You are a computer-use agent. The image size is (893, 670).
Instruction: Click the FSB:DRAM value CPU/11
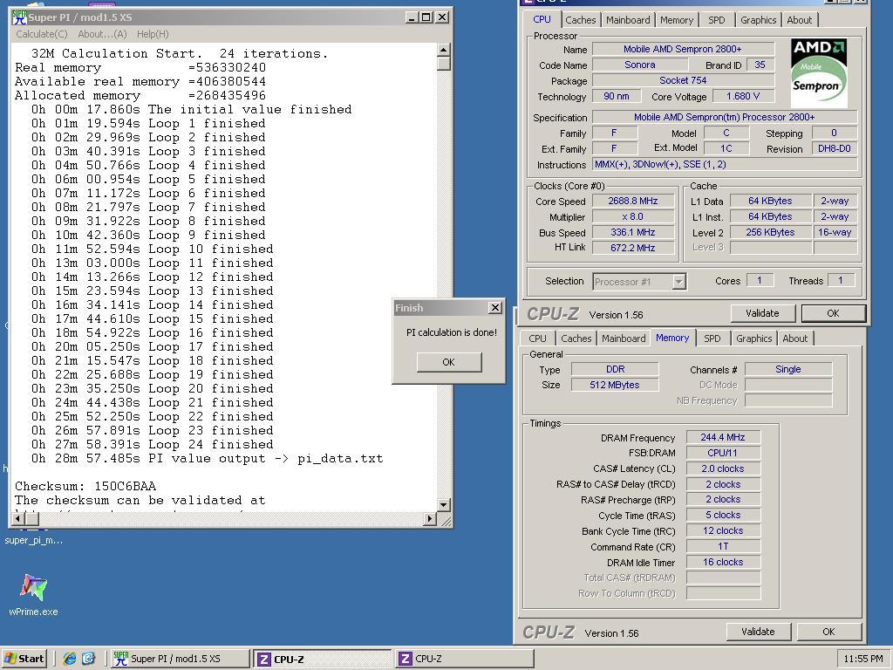[723, 453]
